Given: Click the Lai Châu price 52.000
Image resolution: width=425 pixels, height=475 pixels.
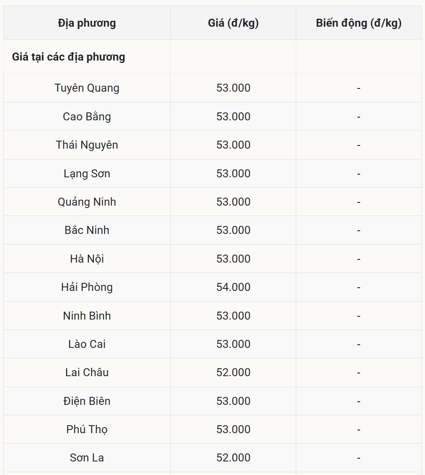Looking at the screenshot, I should pos(233,373).
